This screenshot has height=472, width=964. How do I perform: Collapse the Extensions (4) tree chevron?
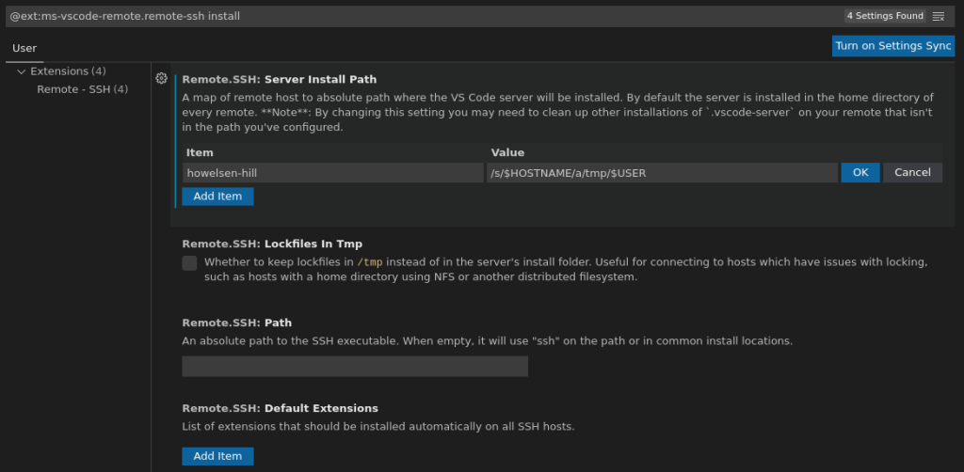[22, 71]
